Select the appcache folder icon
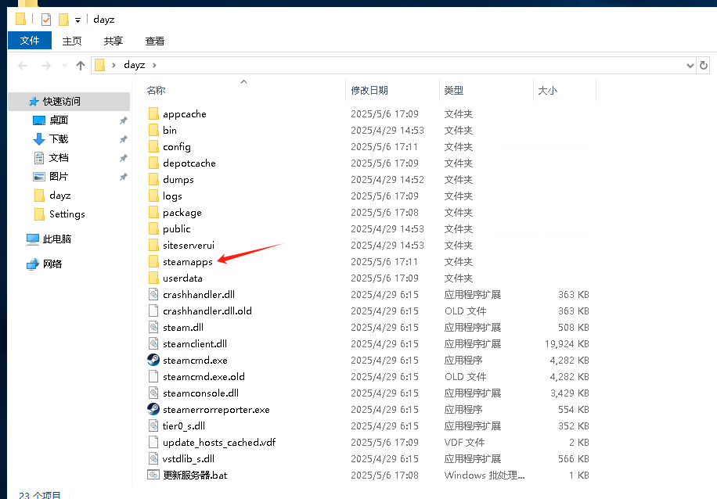 tap(153, 113)
